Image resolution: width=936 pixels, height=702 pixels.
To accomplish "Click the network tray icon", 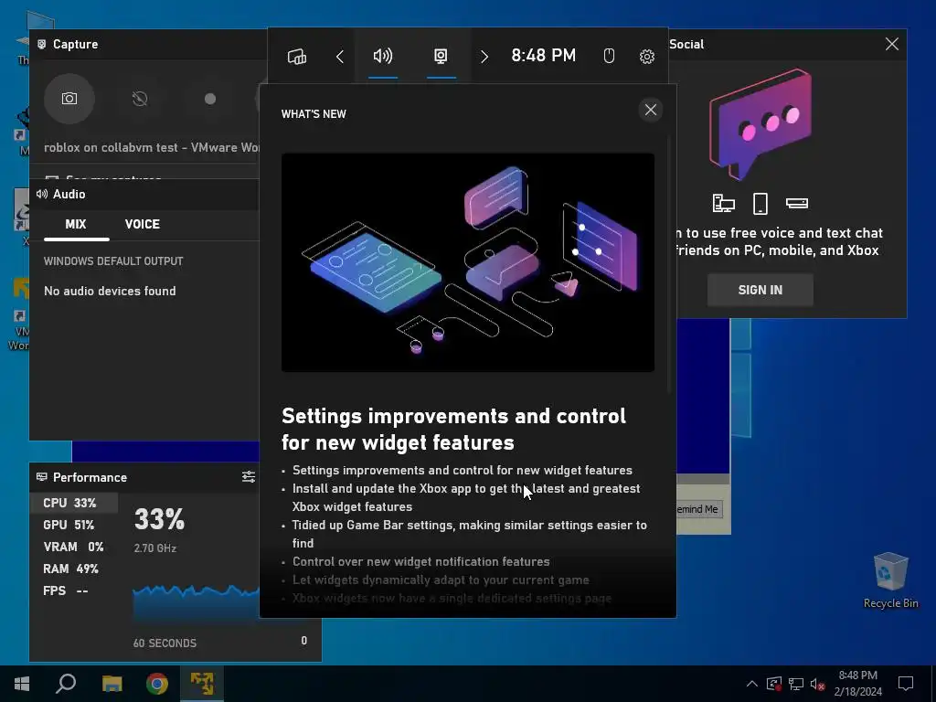I will (796, 684).
